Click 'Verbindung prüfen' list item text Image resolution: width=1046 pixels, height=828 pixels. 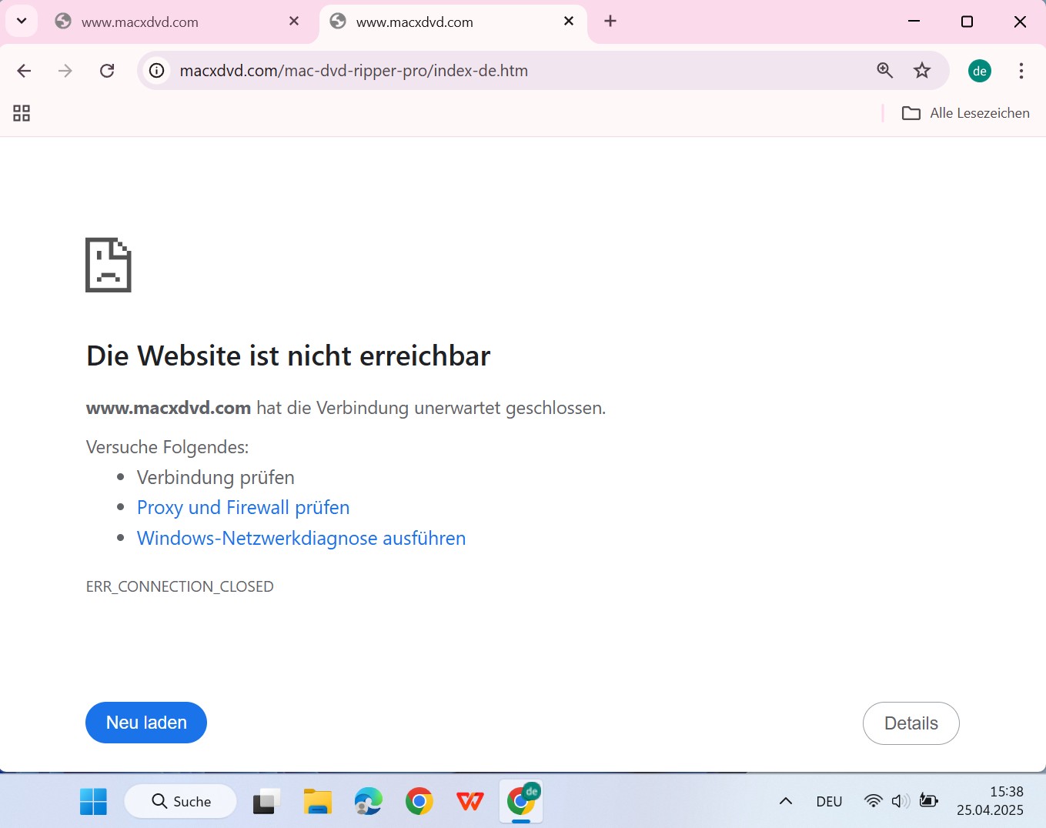tap(216, 478)
